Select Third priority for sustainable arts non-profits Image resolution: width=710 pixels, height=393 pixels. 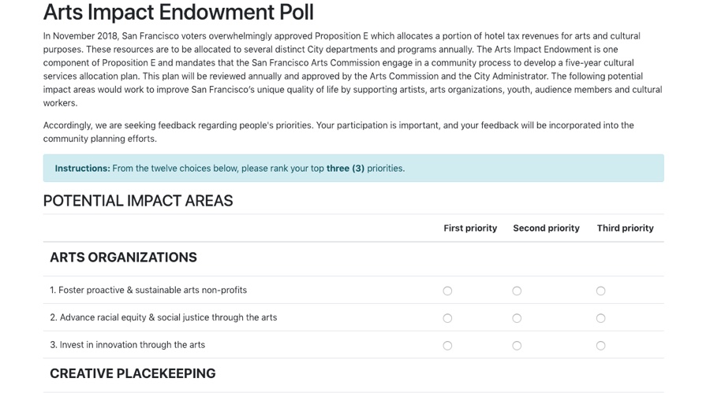[x=600, y=291]
